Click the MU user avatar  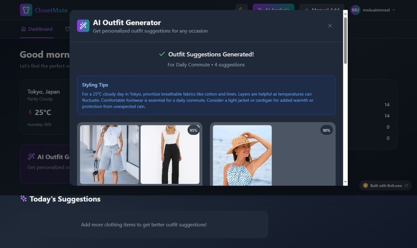[355, 10]
